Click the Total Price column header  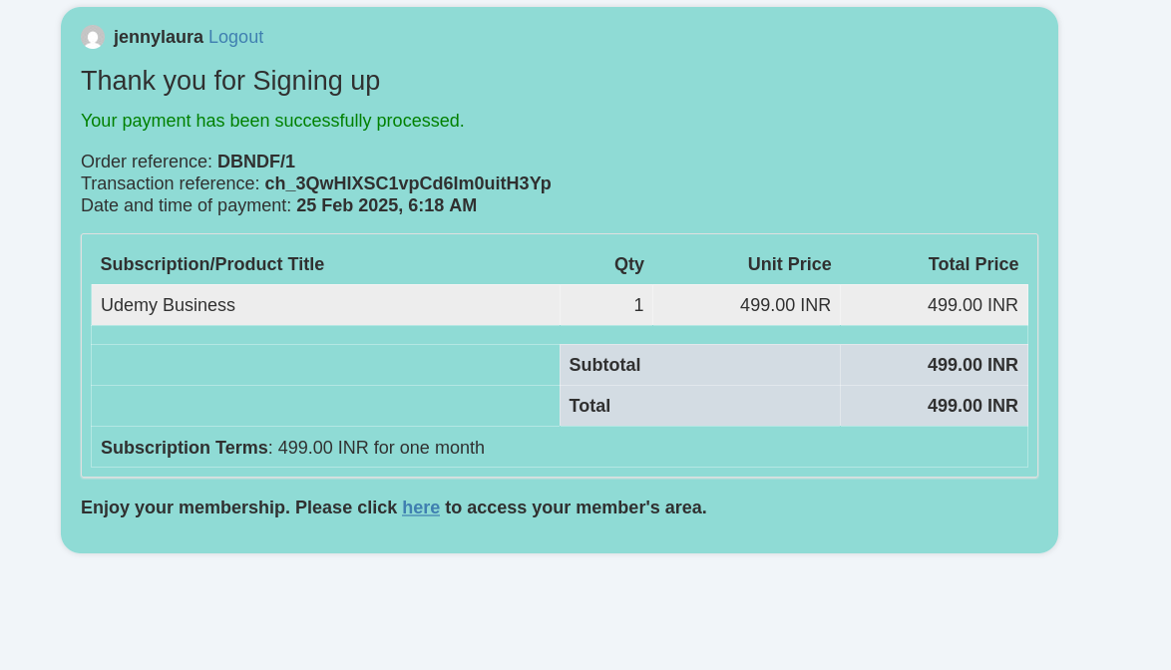pos(974,264)
